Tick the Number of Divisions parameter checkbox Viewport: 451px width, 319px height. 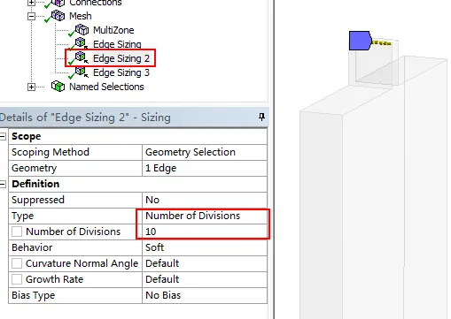click(x=17, y=232)
